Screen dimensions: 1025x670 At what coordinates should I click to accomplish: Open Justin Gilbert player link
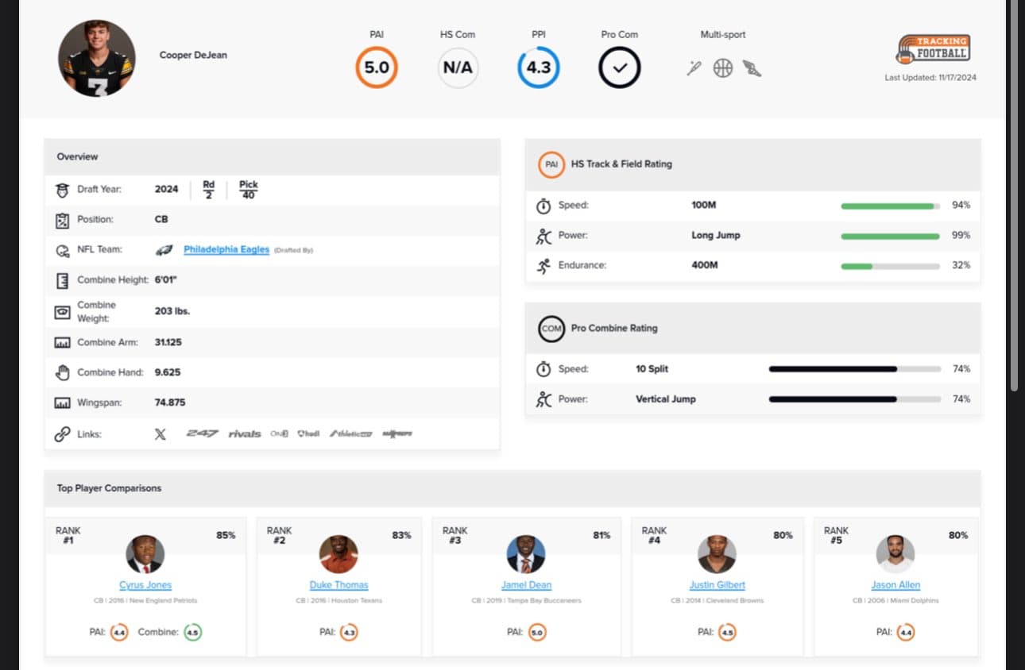[x=717, y=585]
